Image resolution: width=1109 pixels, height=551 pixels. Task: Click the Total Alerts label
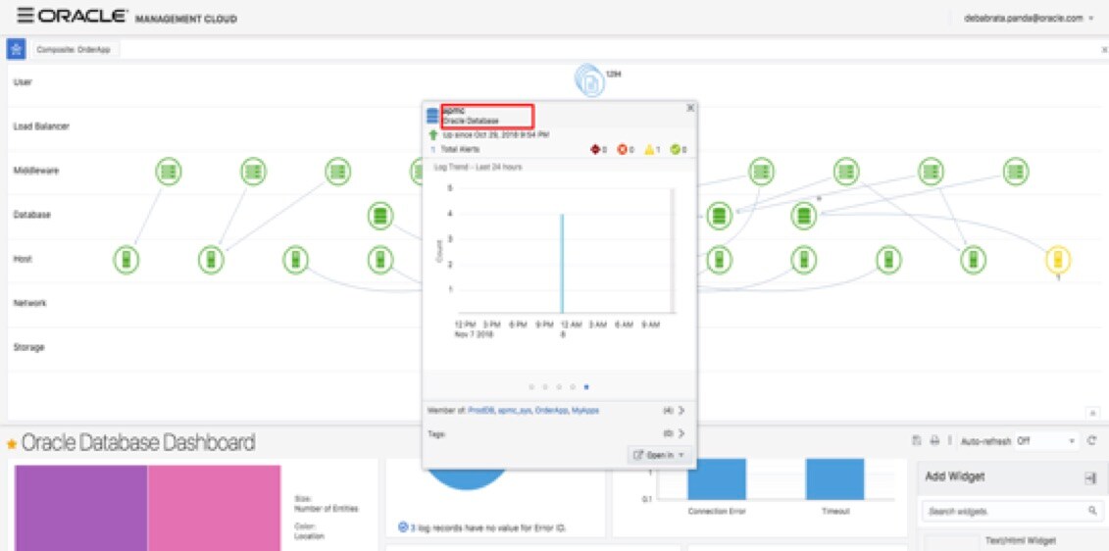coord(461,150)
